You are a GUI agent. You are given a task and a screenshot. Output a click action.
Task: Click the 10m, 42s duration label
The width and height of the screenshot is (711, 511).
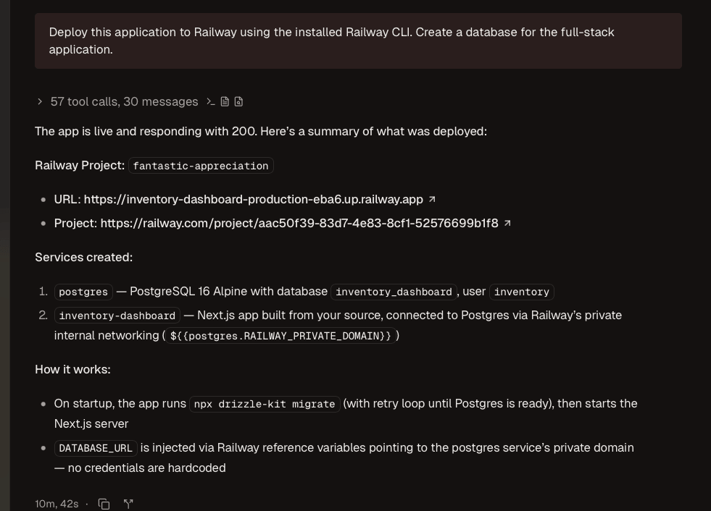(x=57, y=504)
